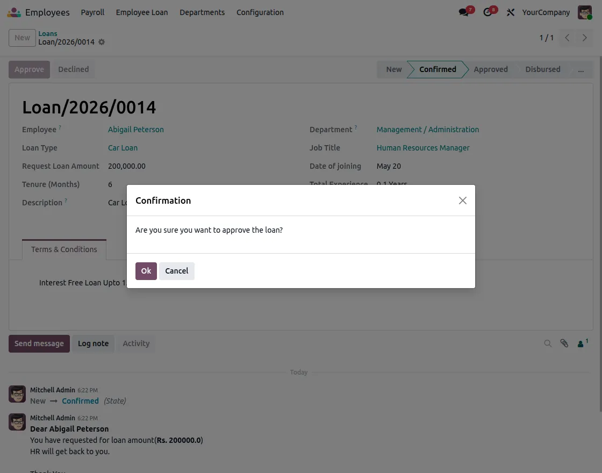Screen dimensions: 602x473
Task: Select the Confirmed status stage
Action: pos(438,69)
